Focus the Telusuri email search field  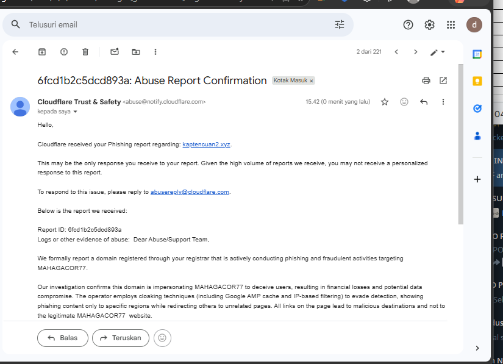point(177,25)
